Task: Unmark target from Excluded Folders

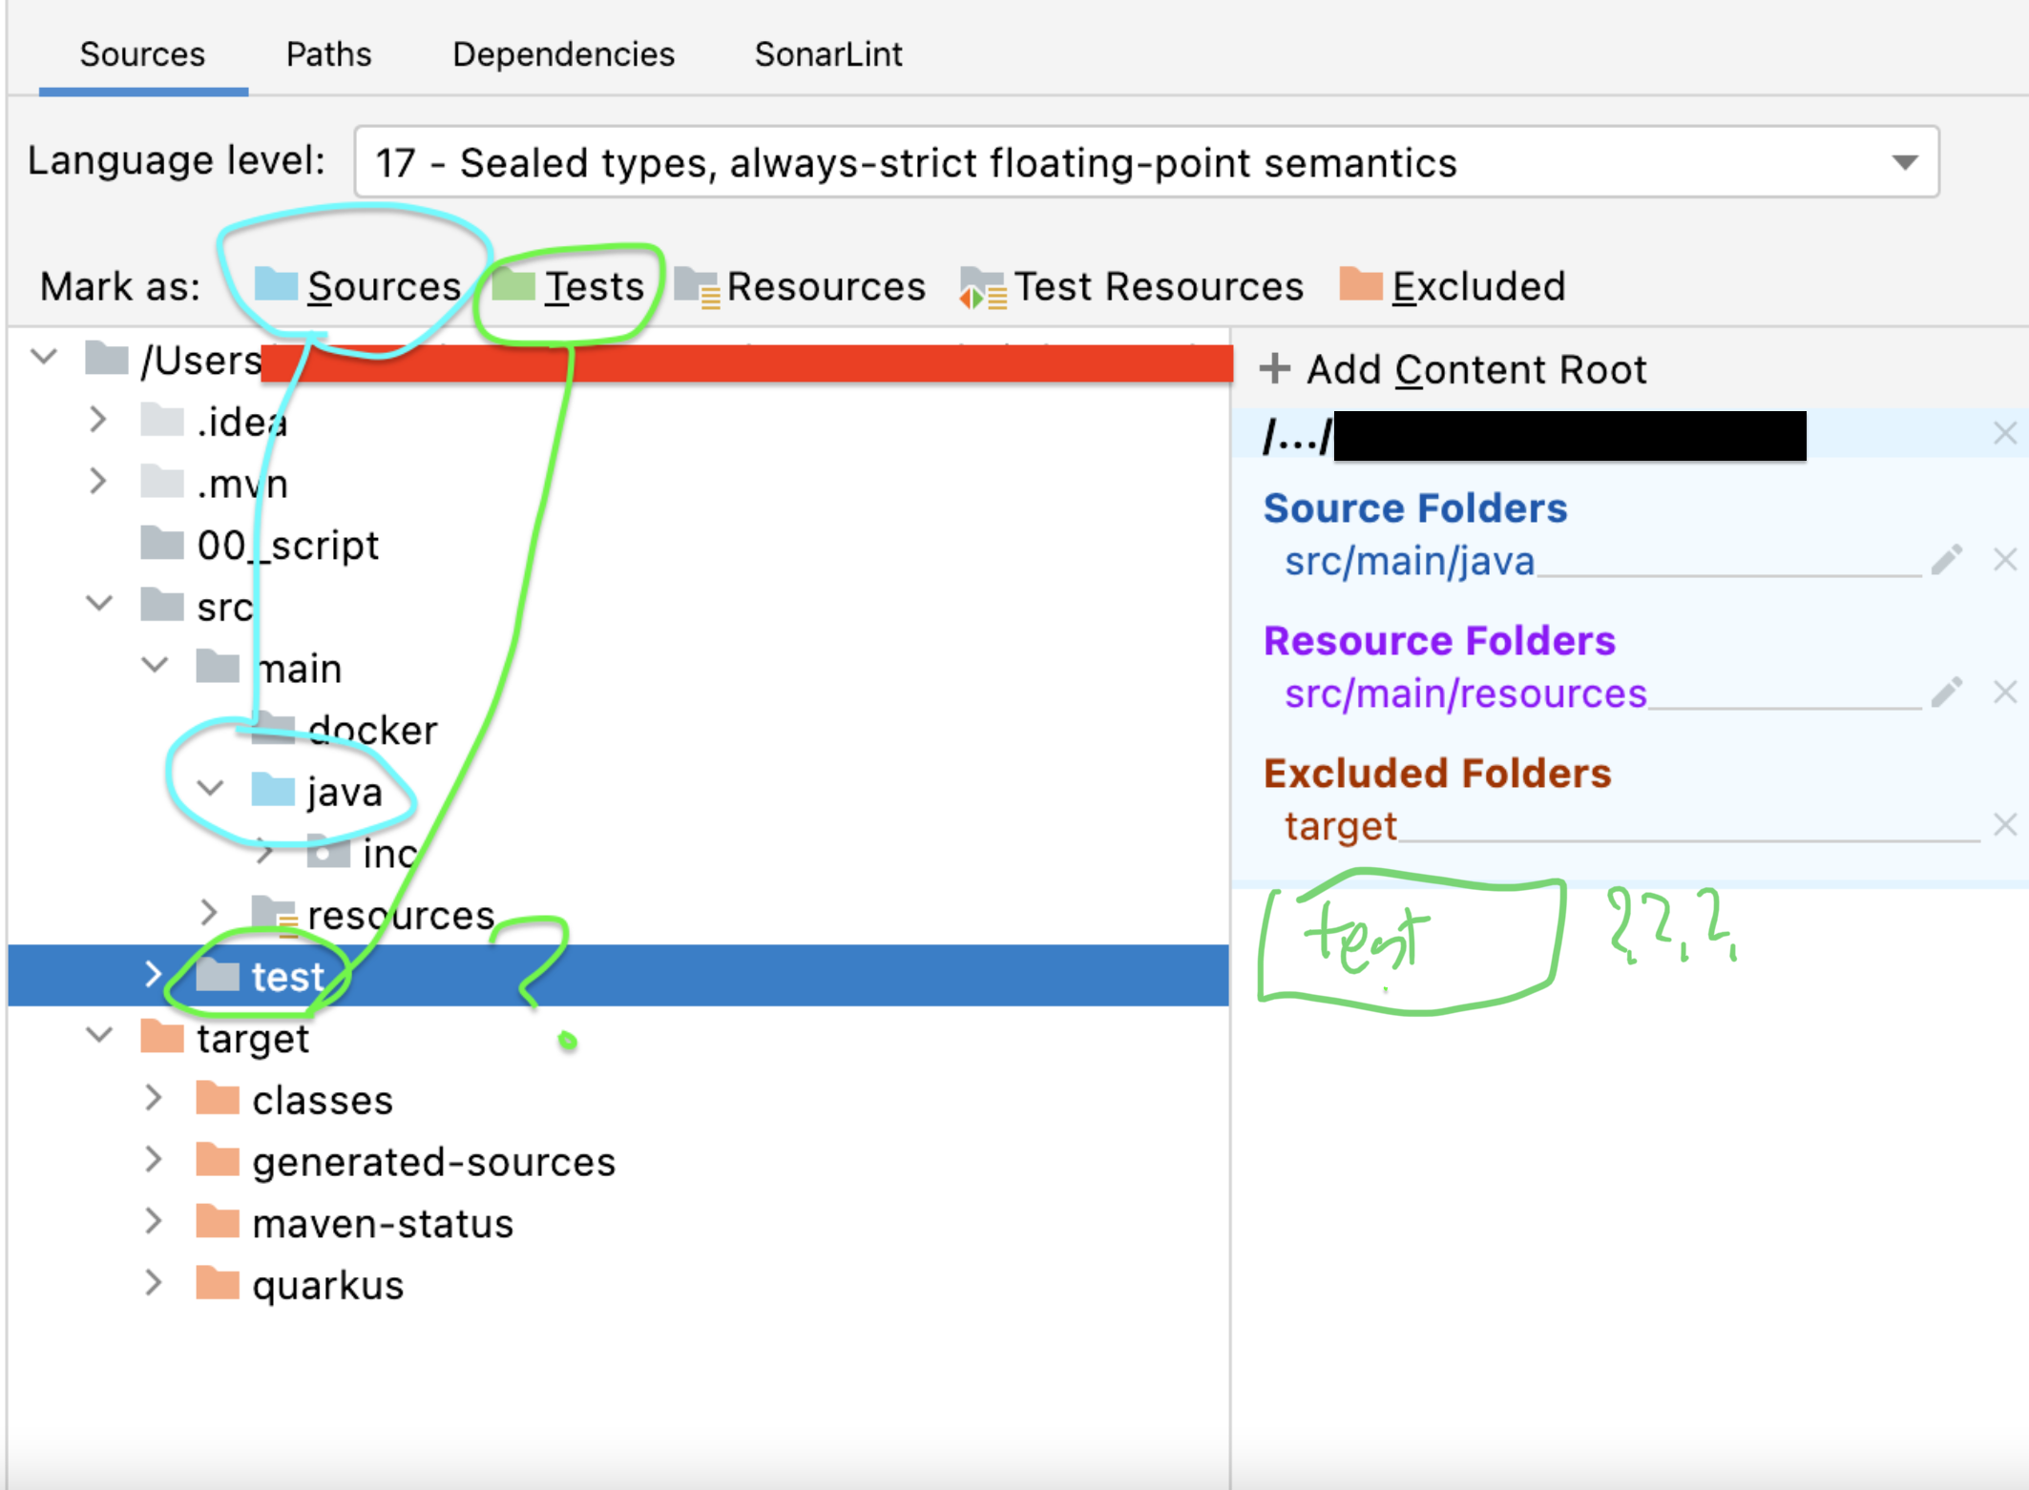Action: [x=2004, y=825]
